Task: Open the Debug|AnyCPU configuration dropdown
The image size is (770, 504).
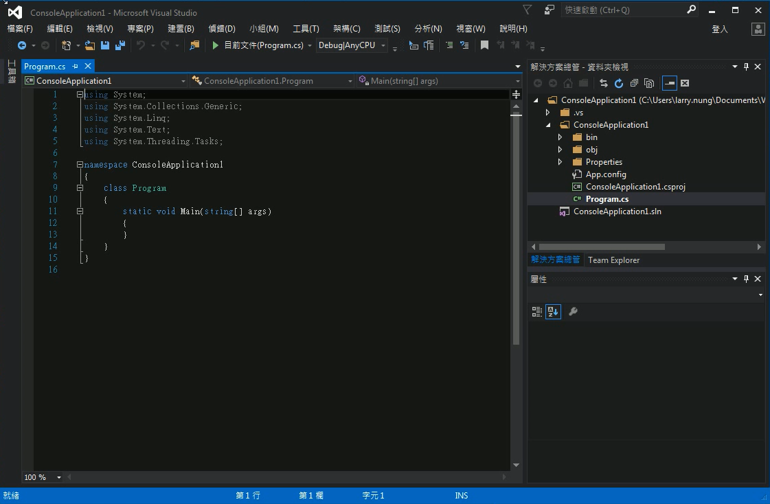Action: (x=352, y=45)
